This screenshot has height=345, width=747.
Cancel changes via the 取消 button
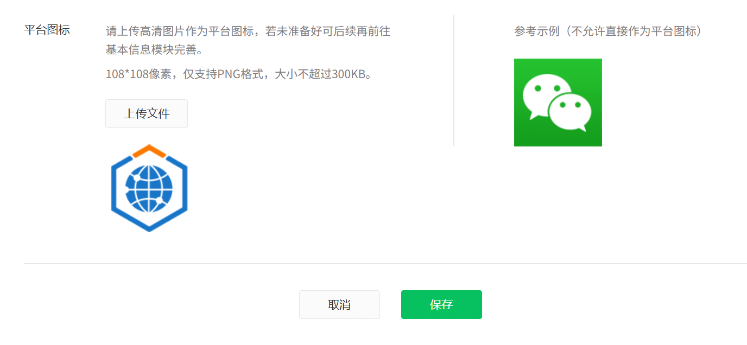coord(339,304)
